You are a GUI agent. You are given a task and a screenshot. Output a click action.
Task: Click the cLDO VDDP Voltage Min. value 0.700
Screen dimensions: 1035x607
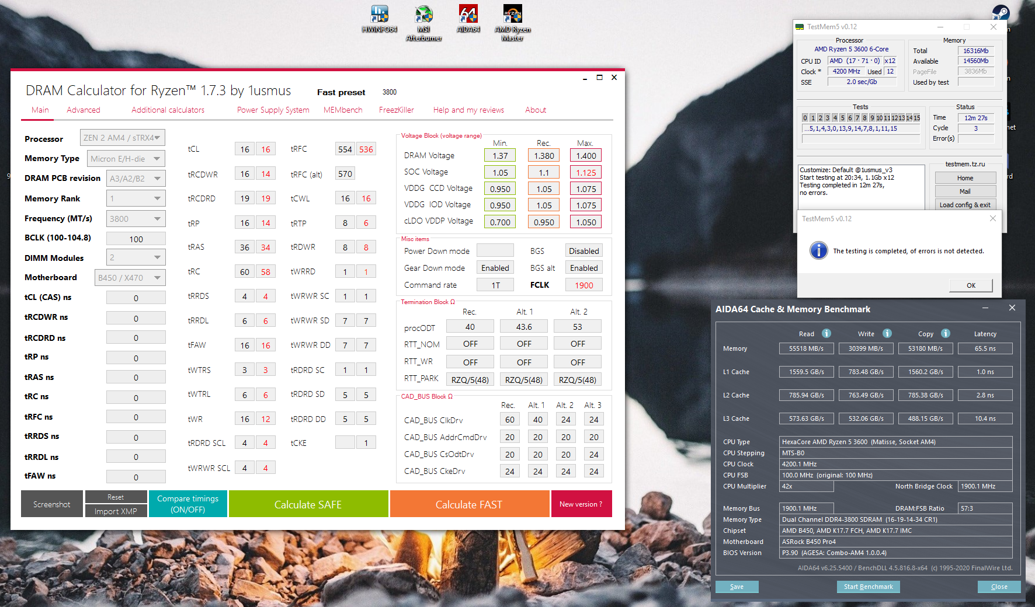point(500,222)
